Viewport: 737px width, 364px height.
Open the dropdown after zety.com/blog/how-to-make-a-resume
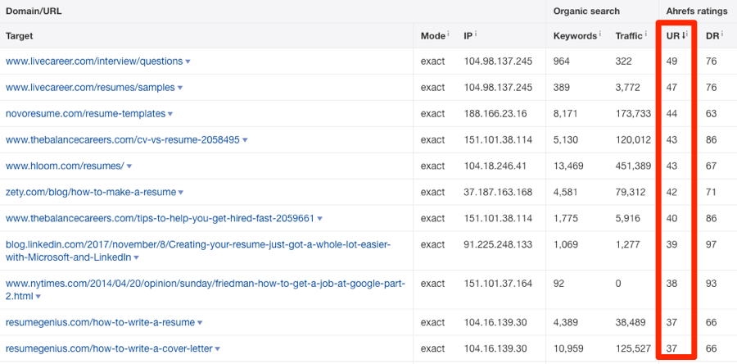(x=181, y=193)
